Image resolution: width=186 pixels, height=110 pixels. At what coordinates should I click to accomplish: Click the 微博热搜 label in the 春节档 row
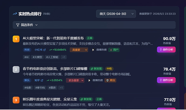click(x=98, y=80)
